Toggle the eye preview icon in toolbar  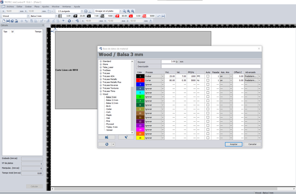63,21
